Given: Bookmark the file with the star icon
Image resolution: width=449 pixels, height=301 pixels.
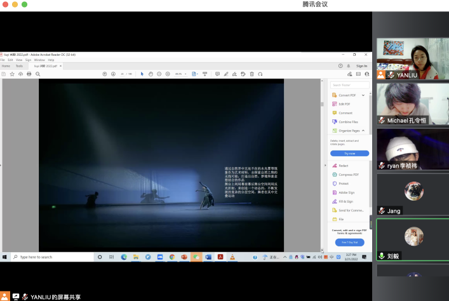Looking at the screenshot, I should click(x=12, y=74).
